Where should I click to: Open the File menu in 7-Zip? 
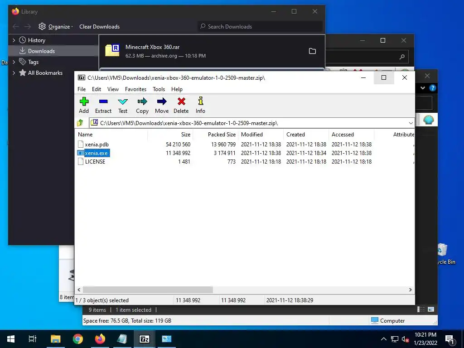pyautogui.click(x=82, y=89)
